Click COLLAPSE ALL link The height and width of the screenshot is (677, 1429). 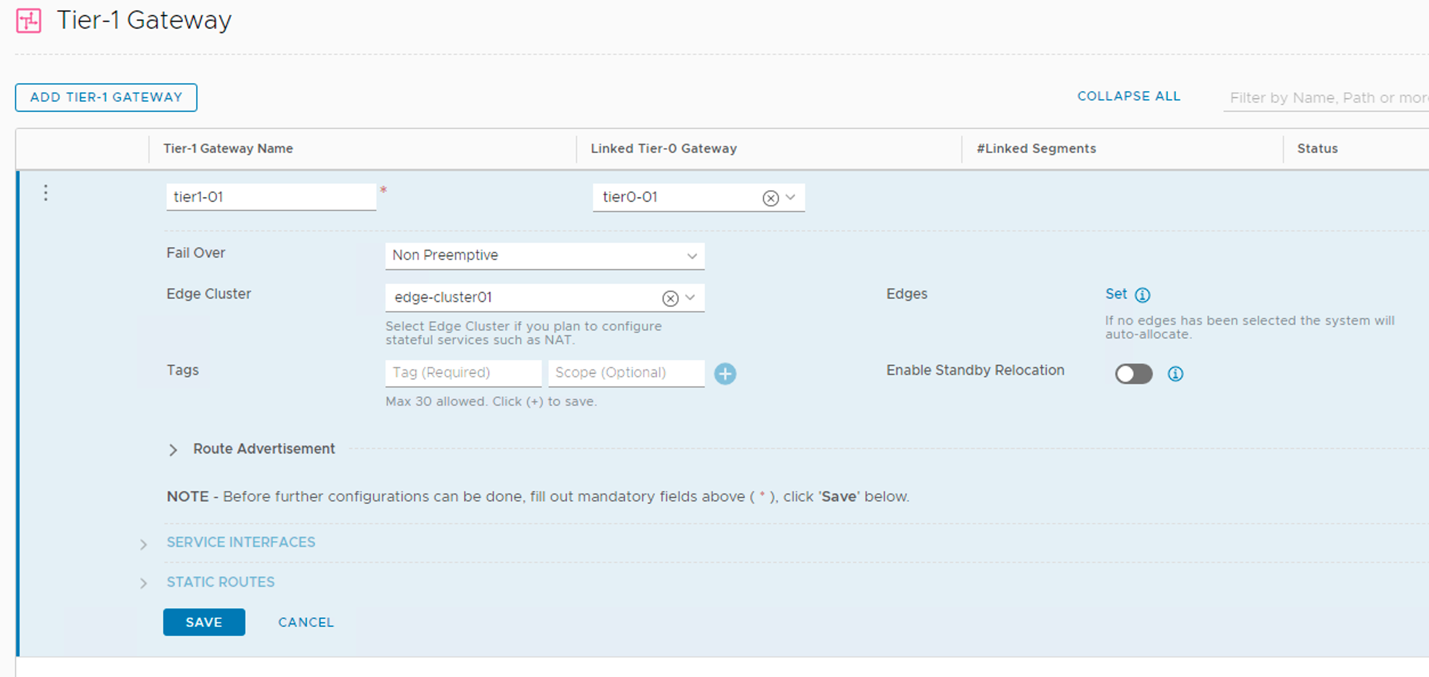pos(1128,96)
